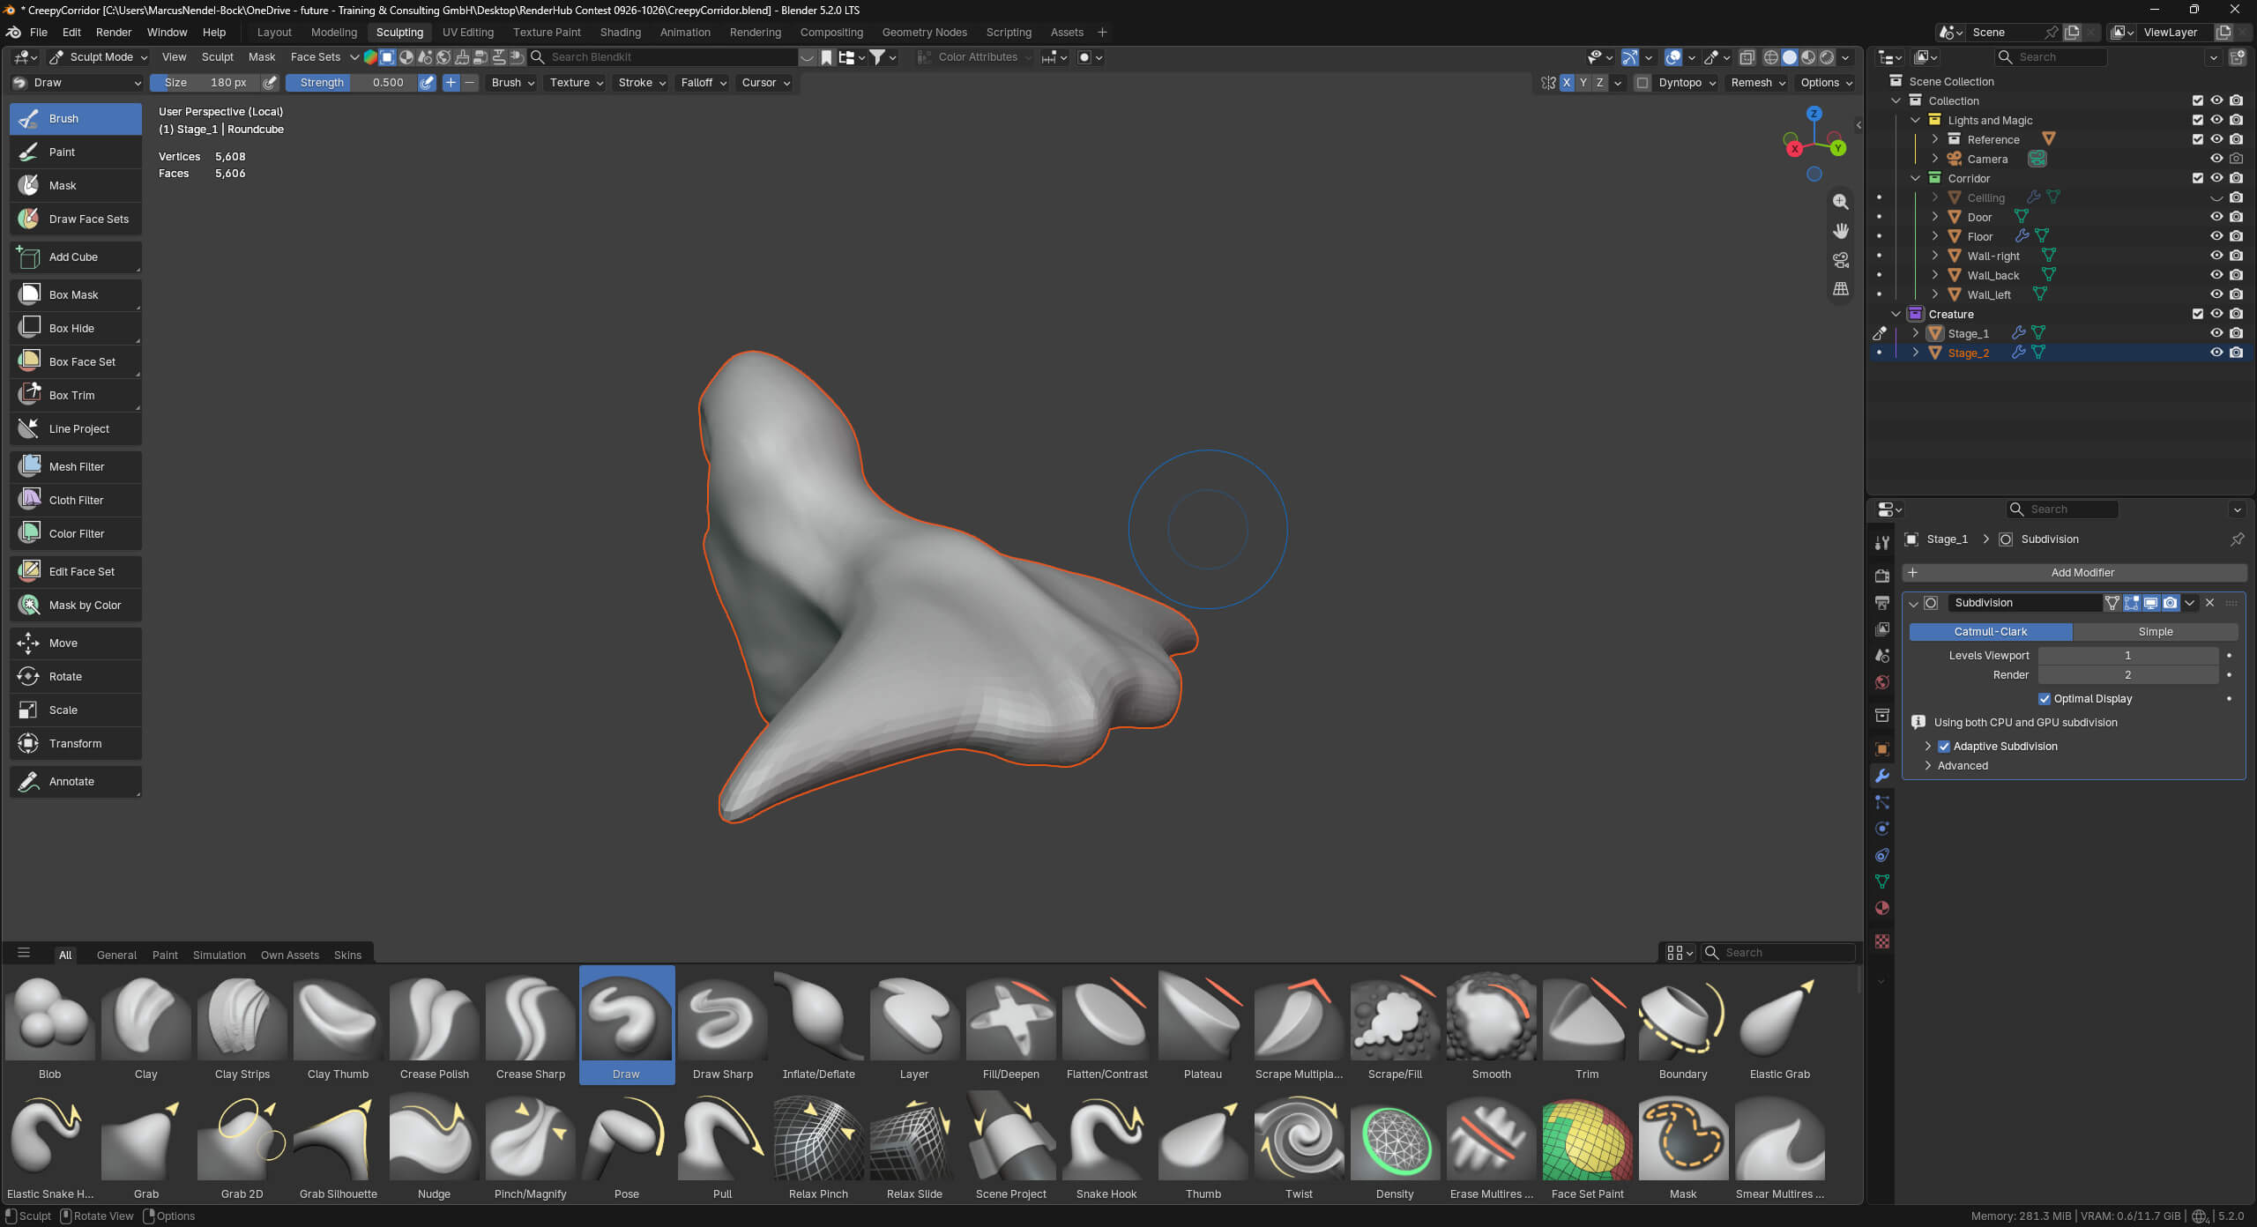Toggle camera view icon in viewport
This screenshot has width=2257, height=1227.
[1841, 260]
